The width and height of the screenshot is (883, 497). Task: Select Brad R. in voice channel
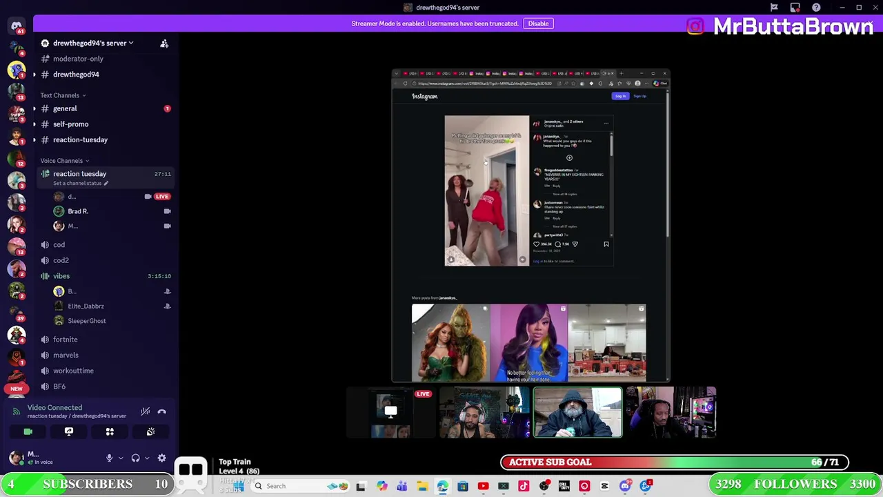(112, 211)
